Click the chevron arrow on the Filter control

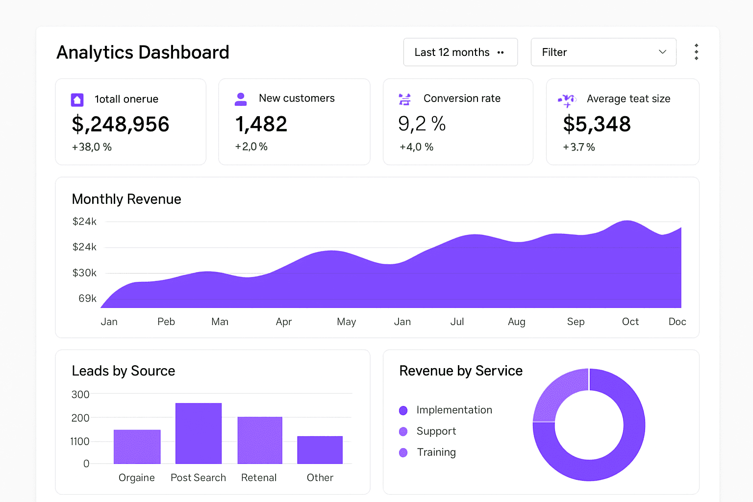[662, 52]
